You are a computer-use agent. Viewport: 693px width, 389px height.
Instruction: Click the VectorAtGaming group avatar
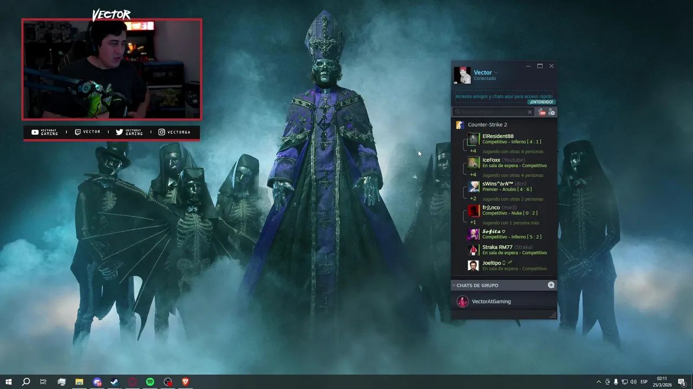click(x=462, y=301)
